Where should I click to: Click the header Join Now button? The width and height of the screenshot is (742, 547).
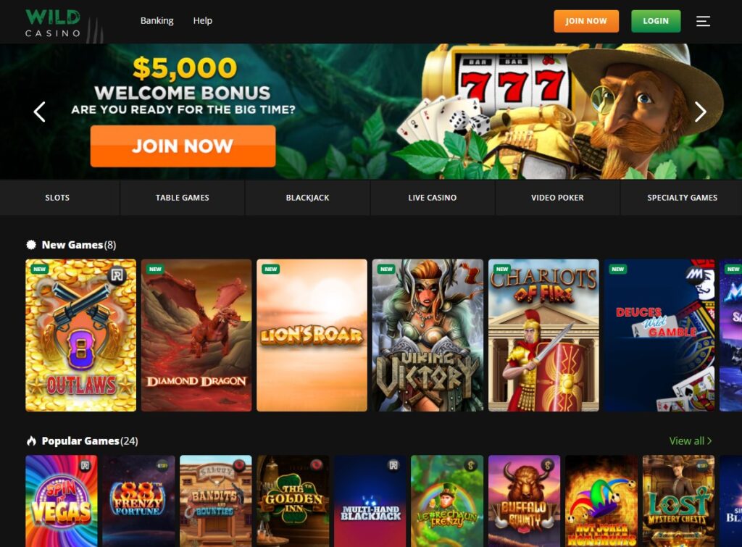click(x=585, y=21)
